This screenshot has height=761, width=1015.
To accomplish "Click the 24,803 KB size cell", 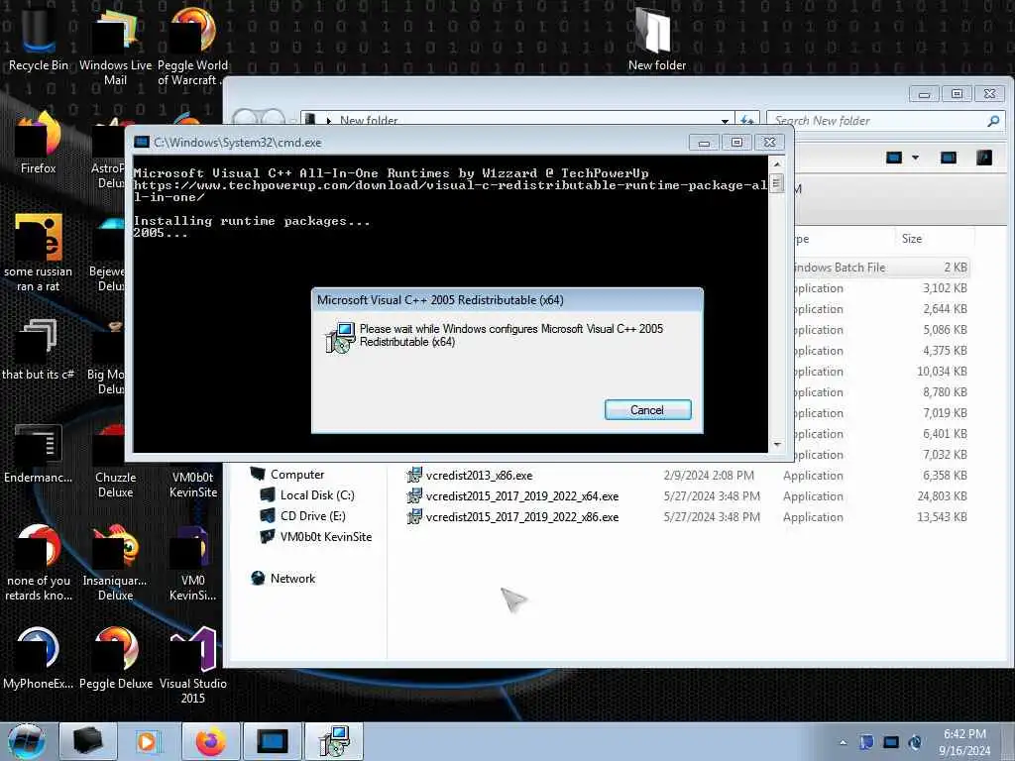I will [942, 496].
